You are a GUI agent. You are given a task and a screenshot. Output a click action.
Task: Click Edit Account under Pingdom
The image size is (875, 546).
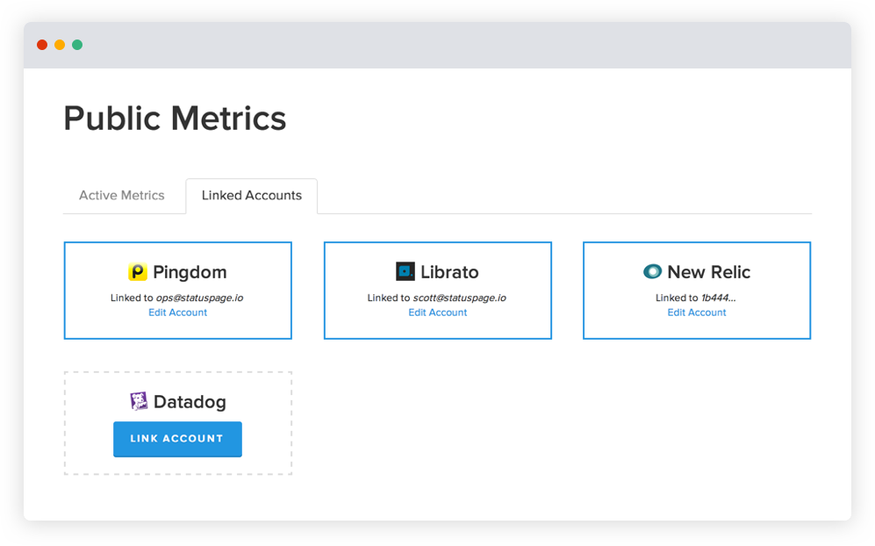tap(177, 313)
